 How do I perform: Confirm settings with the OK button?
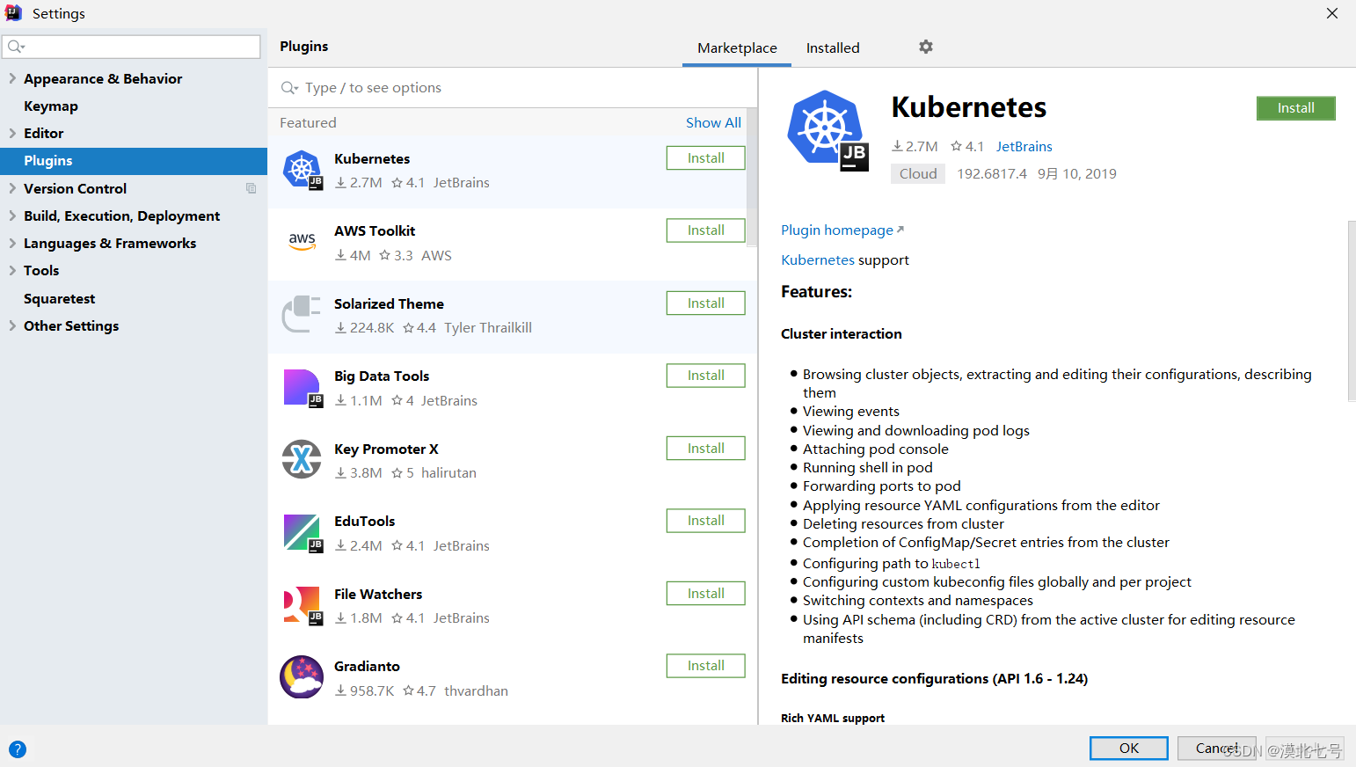[x=1129, y=749]
